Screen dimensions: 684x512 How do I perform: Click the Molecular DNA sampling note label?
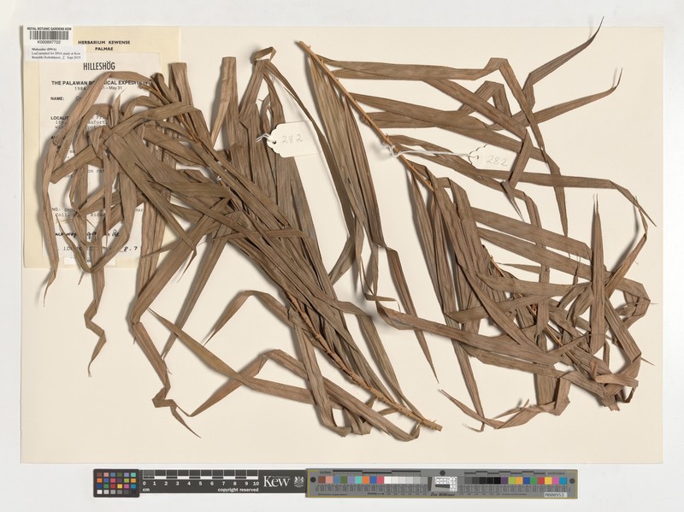pos(56,53)
